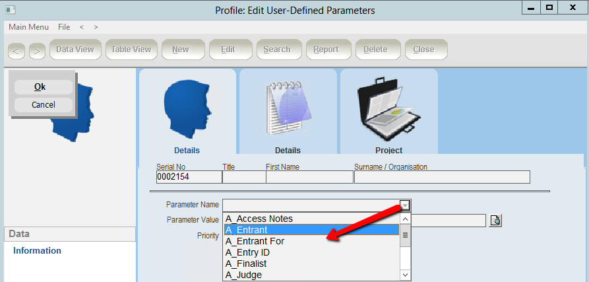Click the lookup icon beside Parameter Value
The height and width of the screenshot is (282, 589).
click(496, 221)
